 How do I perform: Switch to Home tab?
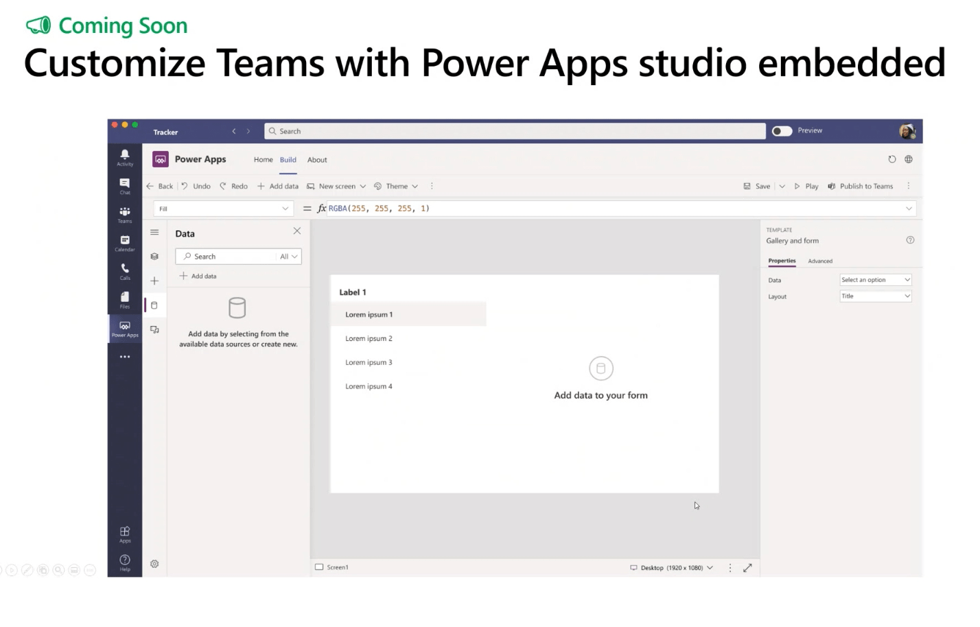coord(264,160)
